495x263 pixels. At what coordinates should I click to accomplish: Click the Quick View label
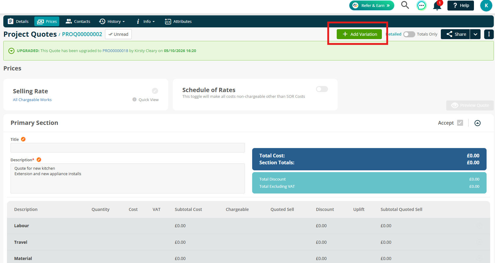[x=149, y=100]
